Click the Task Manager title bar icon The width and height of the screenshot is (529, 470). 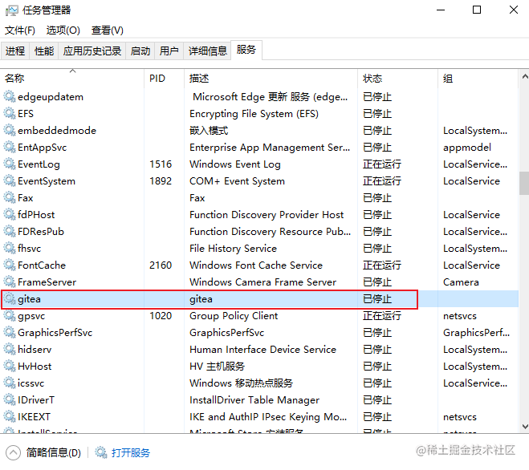click(x=12, y=10)
